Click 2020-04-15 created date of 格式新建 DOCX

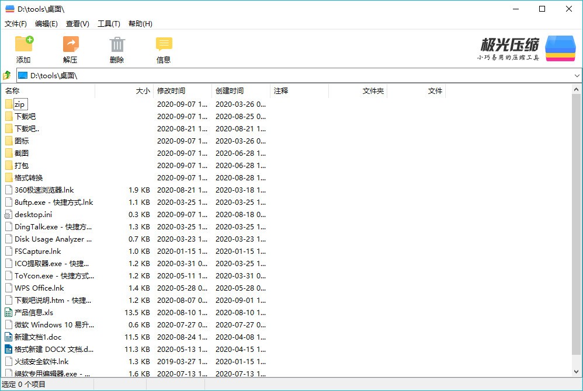[241, 349]
